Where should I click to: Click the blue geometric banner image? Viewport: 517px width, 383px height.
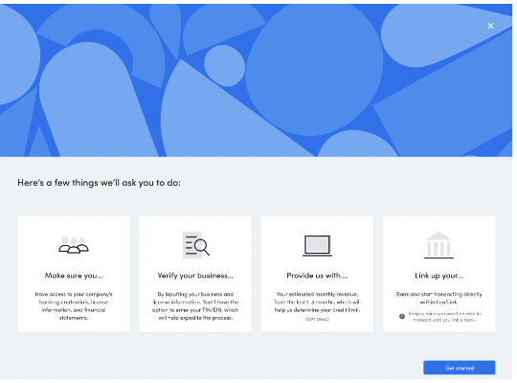point(256,80)
